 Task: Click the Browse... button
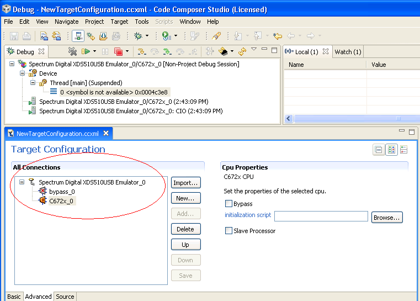[387, 218]
